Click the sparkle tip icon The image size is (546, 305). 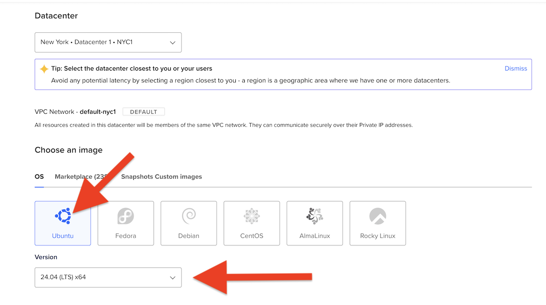tap(44, 69)
